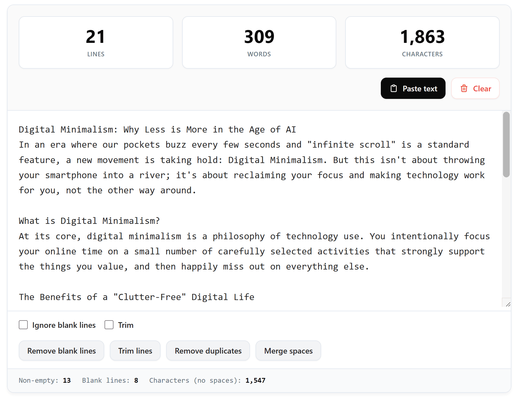Click the Blank lines stat in footer
Screen dimensions: 517x397
click(110, 380)
